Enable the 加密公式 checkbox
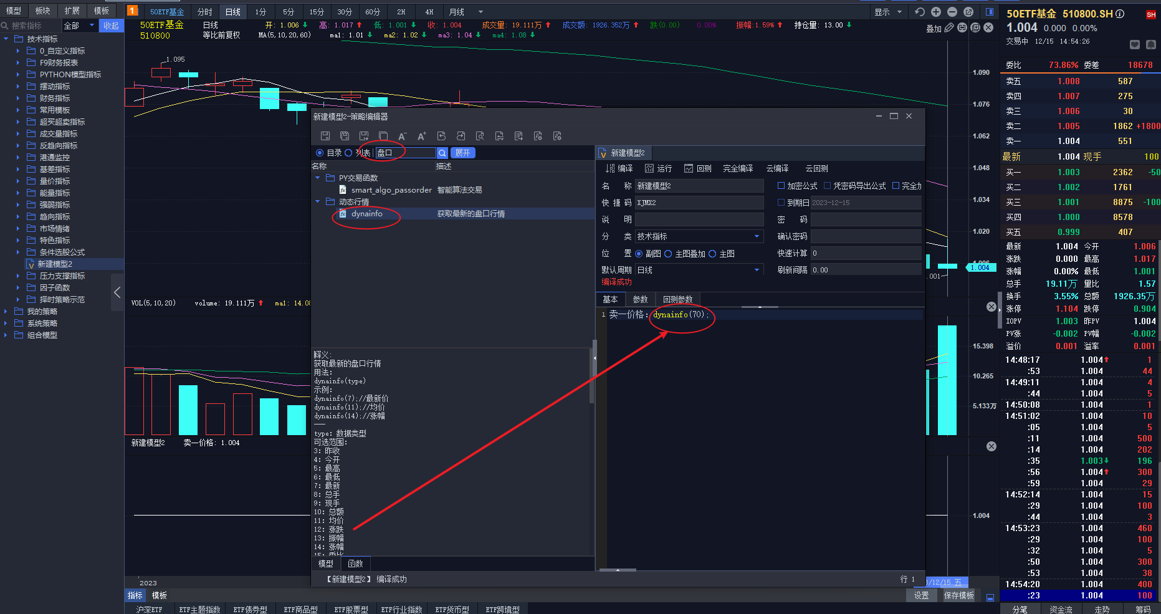 point(781,186)
